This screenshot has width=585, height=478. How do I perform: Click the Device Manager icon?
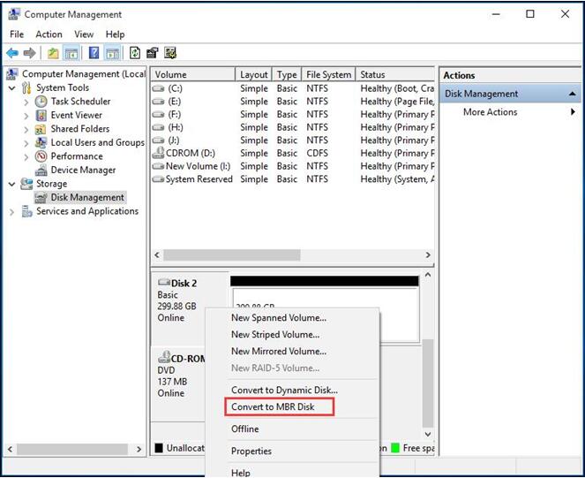(41, 170)
